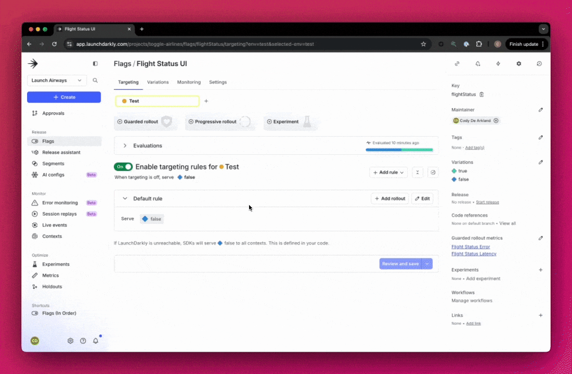Remove maintainer Cody De Arkland

[496, 121]
